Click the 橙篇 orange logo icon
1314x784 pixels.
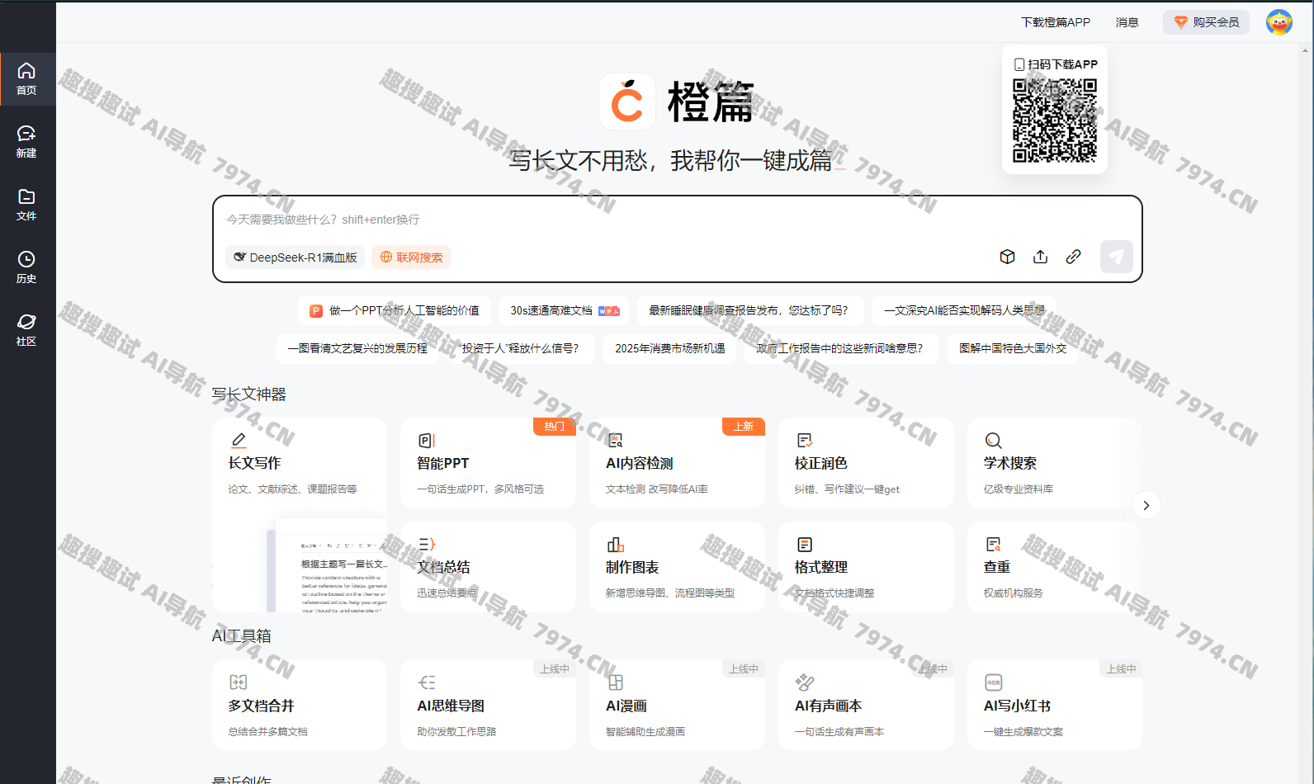point(627,102)
